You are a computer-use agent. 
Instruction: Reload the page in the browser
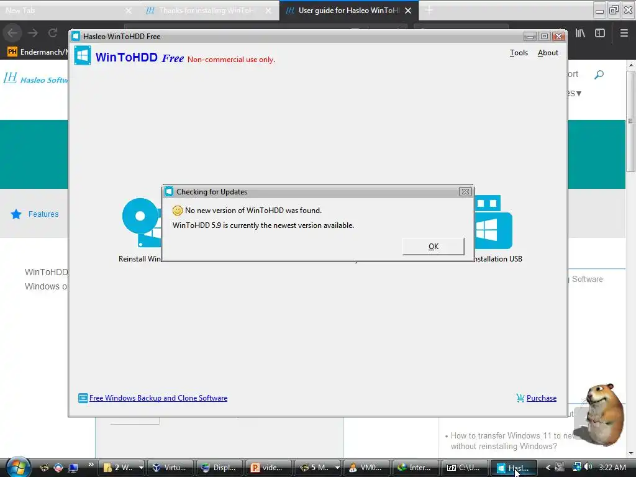pos(53,33)
